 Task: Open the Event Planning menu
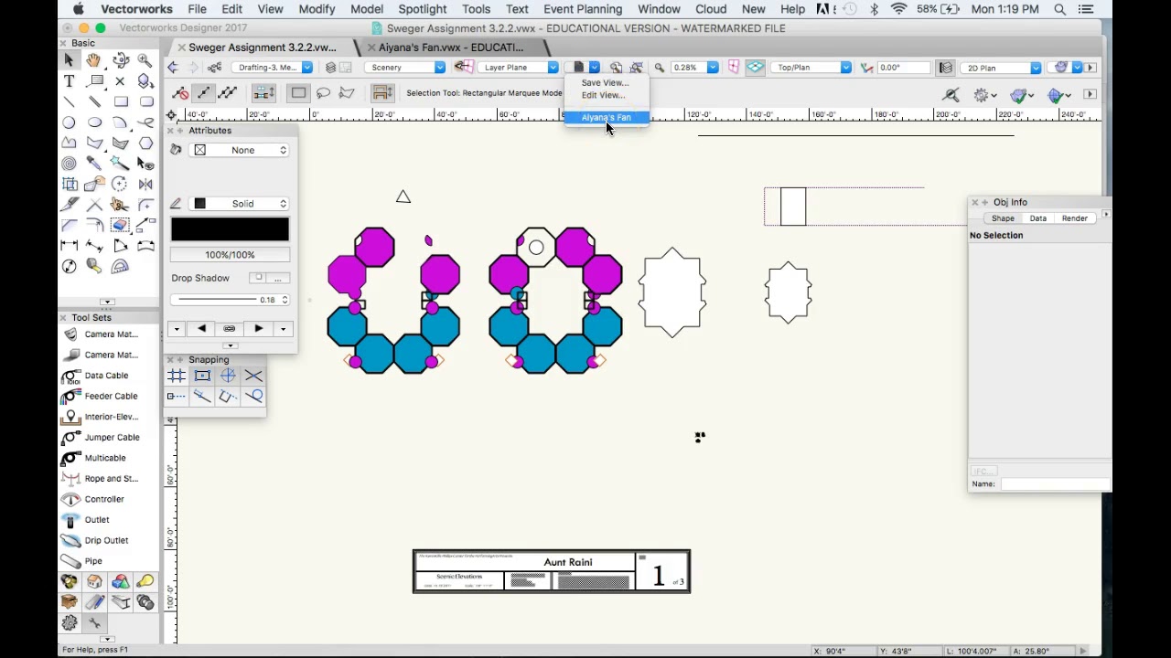583,9
